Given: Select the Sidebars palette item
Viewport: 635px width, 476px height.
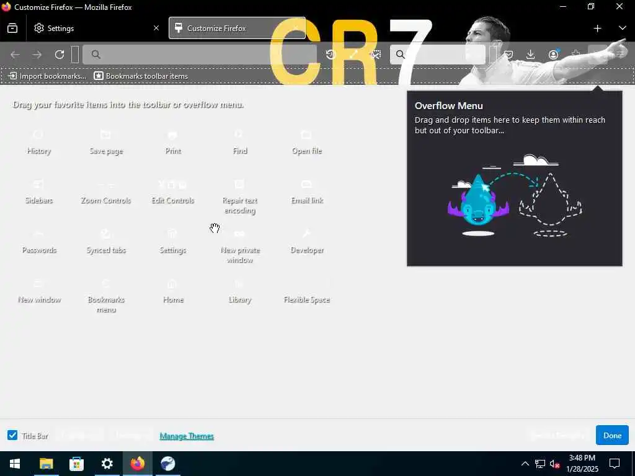Looking at the screenshot, I should pos(39,193).
